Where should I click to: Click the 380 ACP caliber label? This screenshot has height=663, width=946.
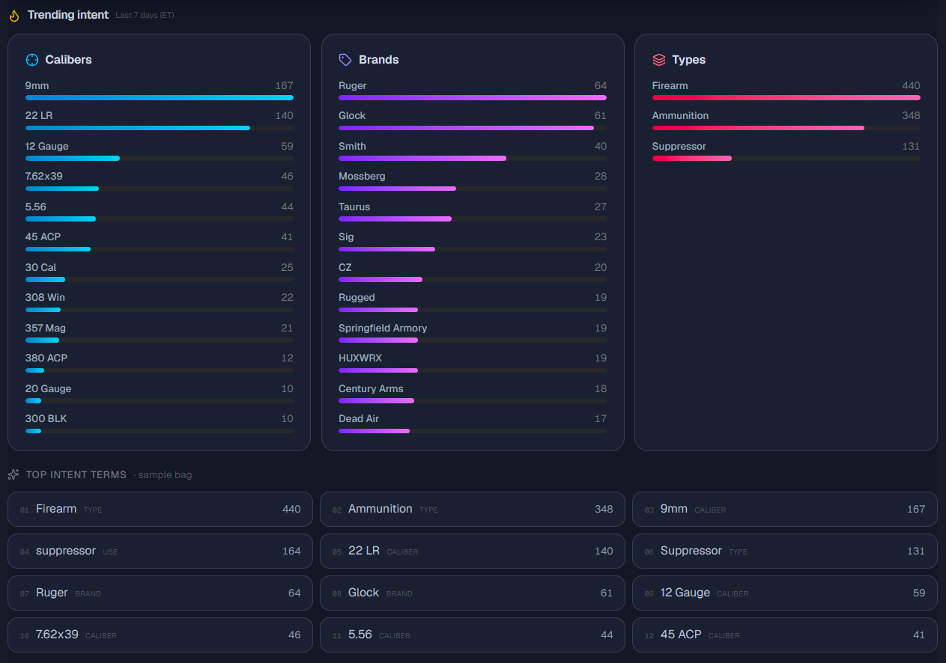pos(46,358)
